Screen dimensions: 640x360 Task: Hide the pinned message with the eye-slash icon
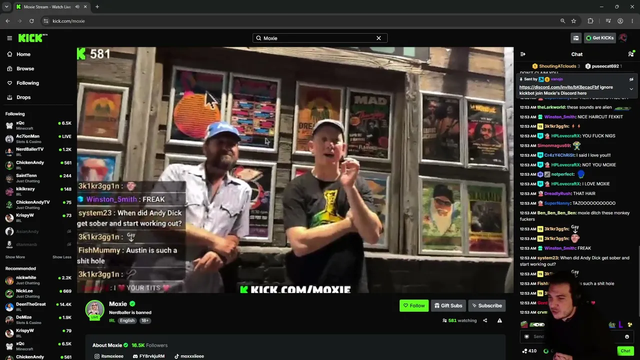[631, 79]
